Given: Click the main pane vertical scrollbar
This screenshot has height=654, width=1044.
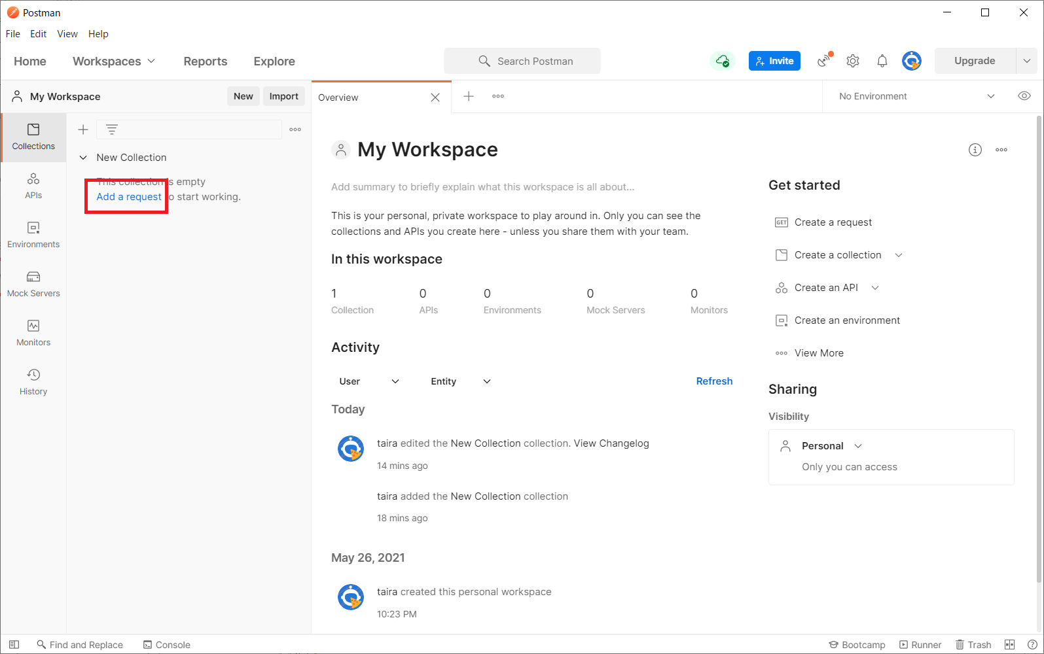Looking at the screenshot, I should [1039, 350].
